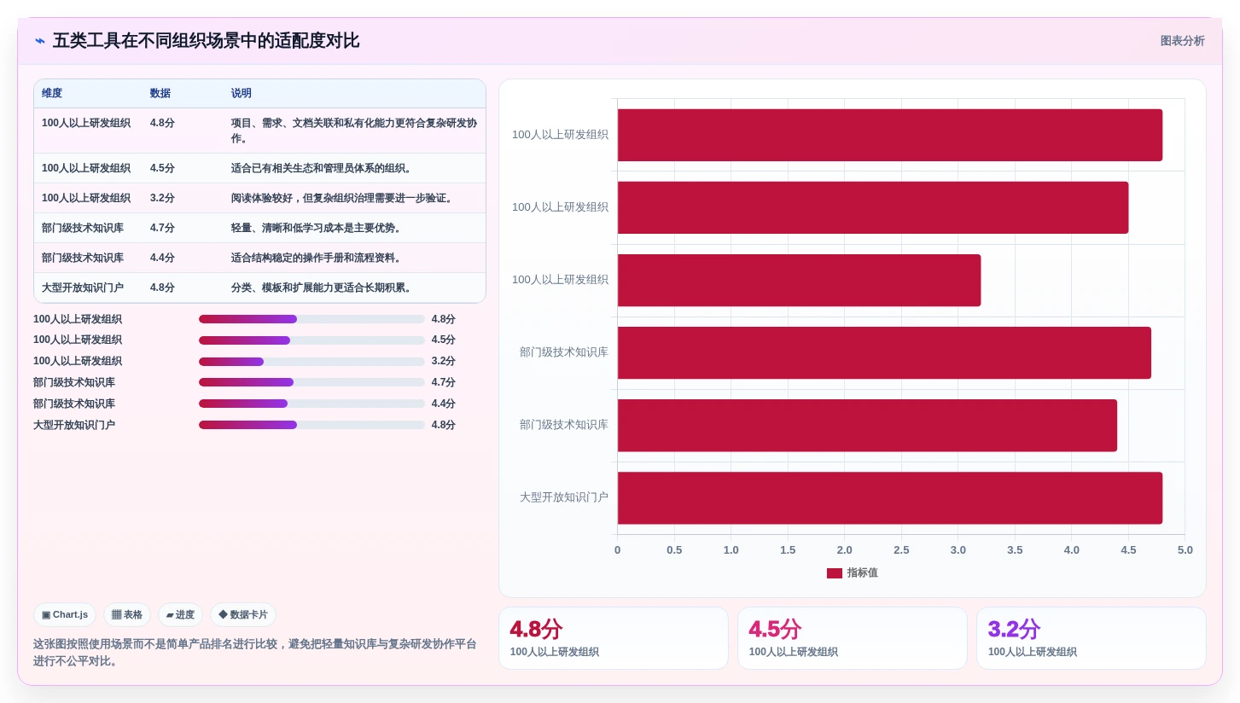Click the 大型开放知识门户 cell in the table
The width and height of the screenshot is (1240, 703).
(x=88, y=288)
